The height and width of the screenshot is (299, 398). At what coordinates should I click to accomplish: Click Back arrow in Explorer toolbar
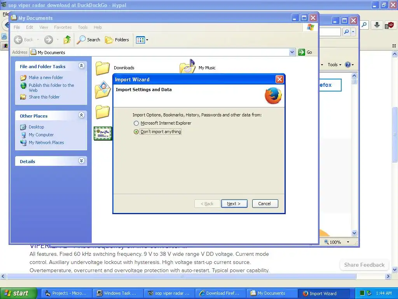coord(18,40)
